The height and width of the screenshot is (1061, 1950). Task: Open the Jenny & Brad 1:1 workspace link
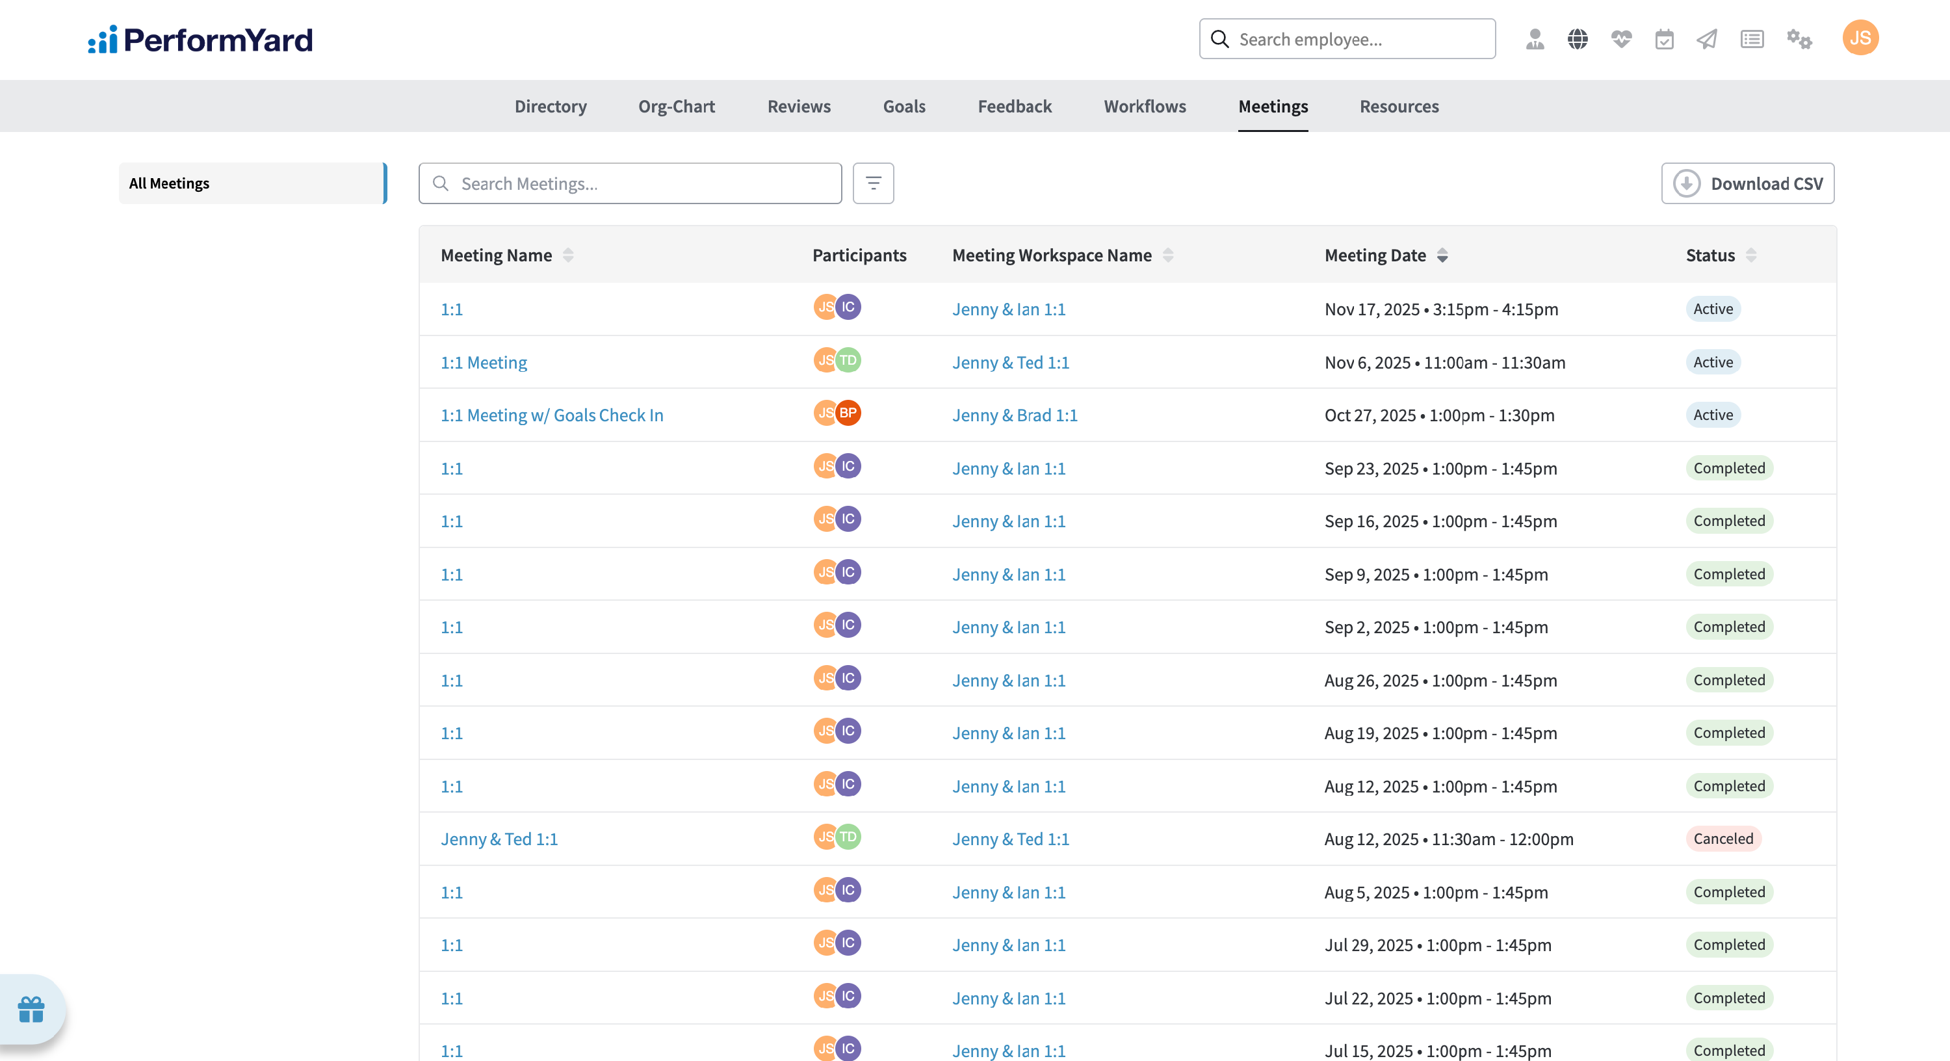tap(1015, 415)
